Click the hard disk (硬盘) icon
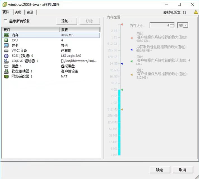Viewport: 199px width, 179px height. (x=6, y=66)
